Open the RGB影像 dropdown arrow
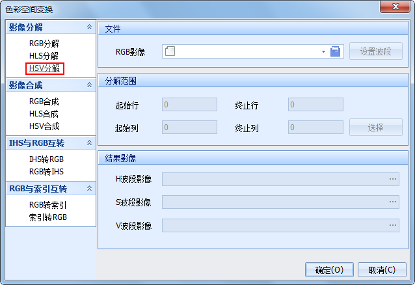 coord(323,52)
